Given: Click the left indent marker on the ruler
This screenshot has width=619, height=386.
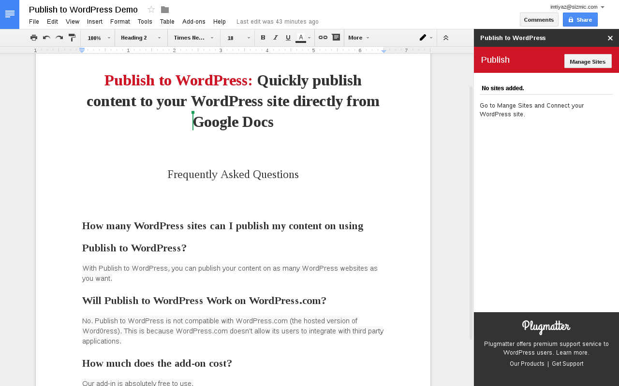Looking at the screenshot, I should coord(82,50).
